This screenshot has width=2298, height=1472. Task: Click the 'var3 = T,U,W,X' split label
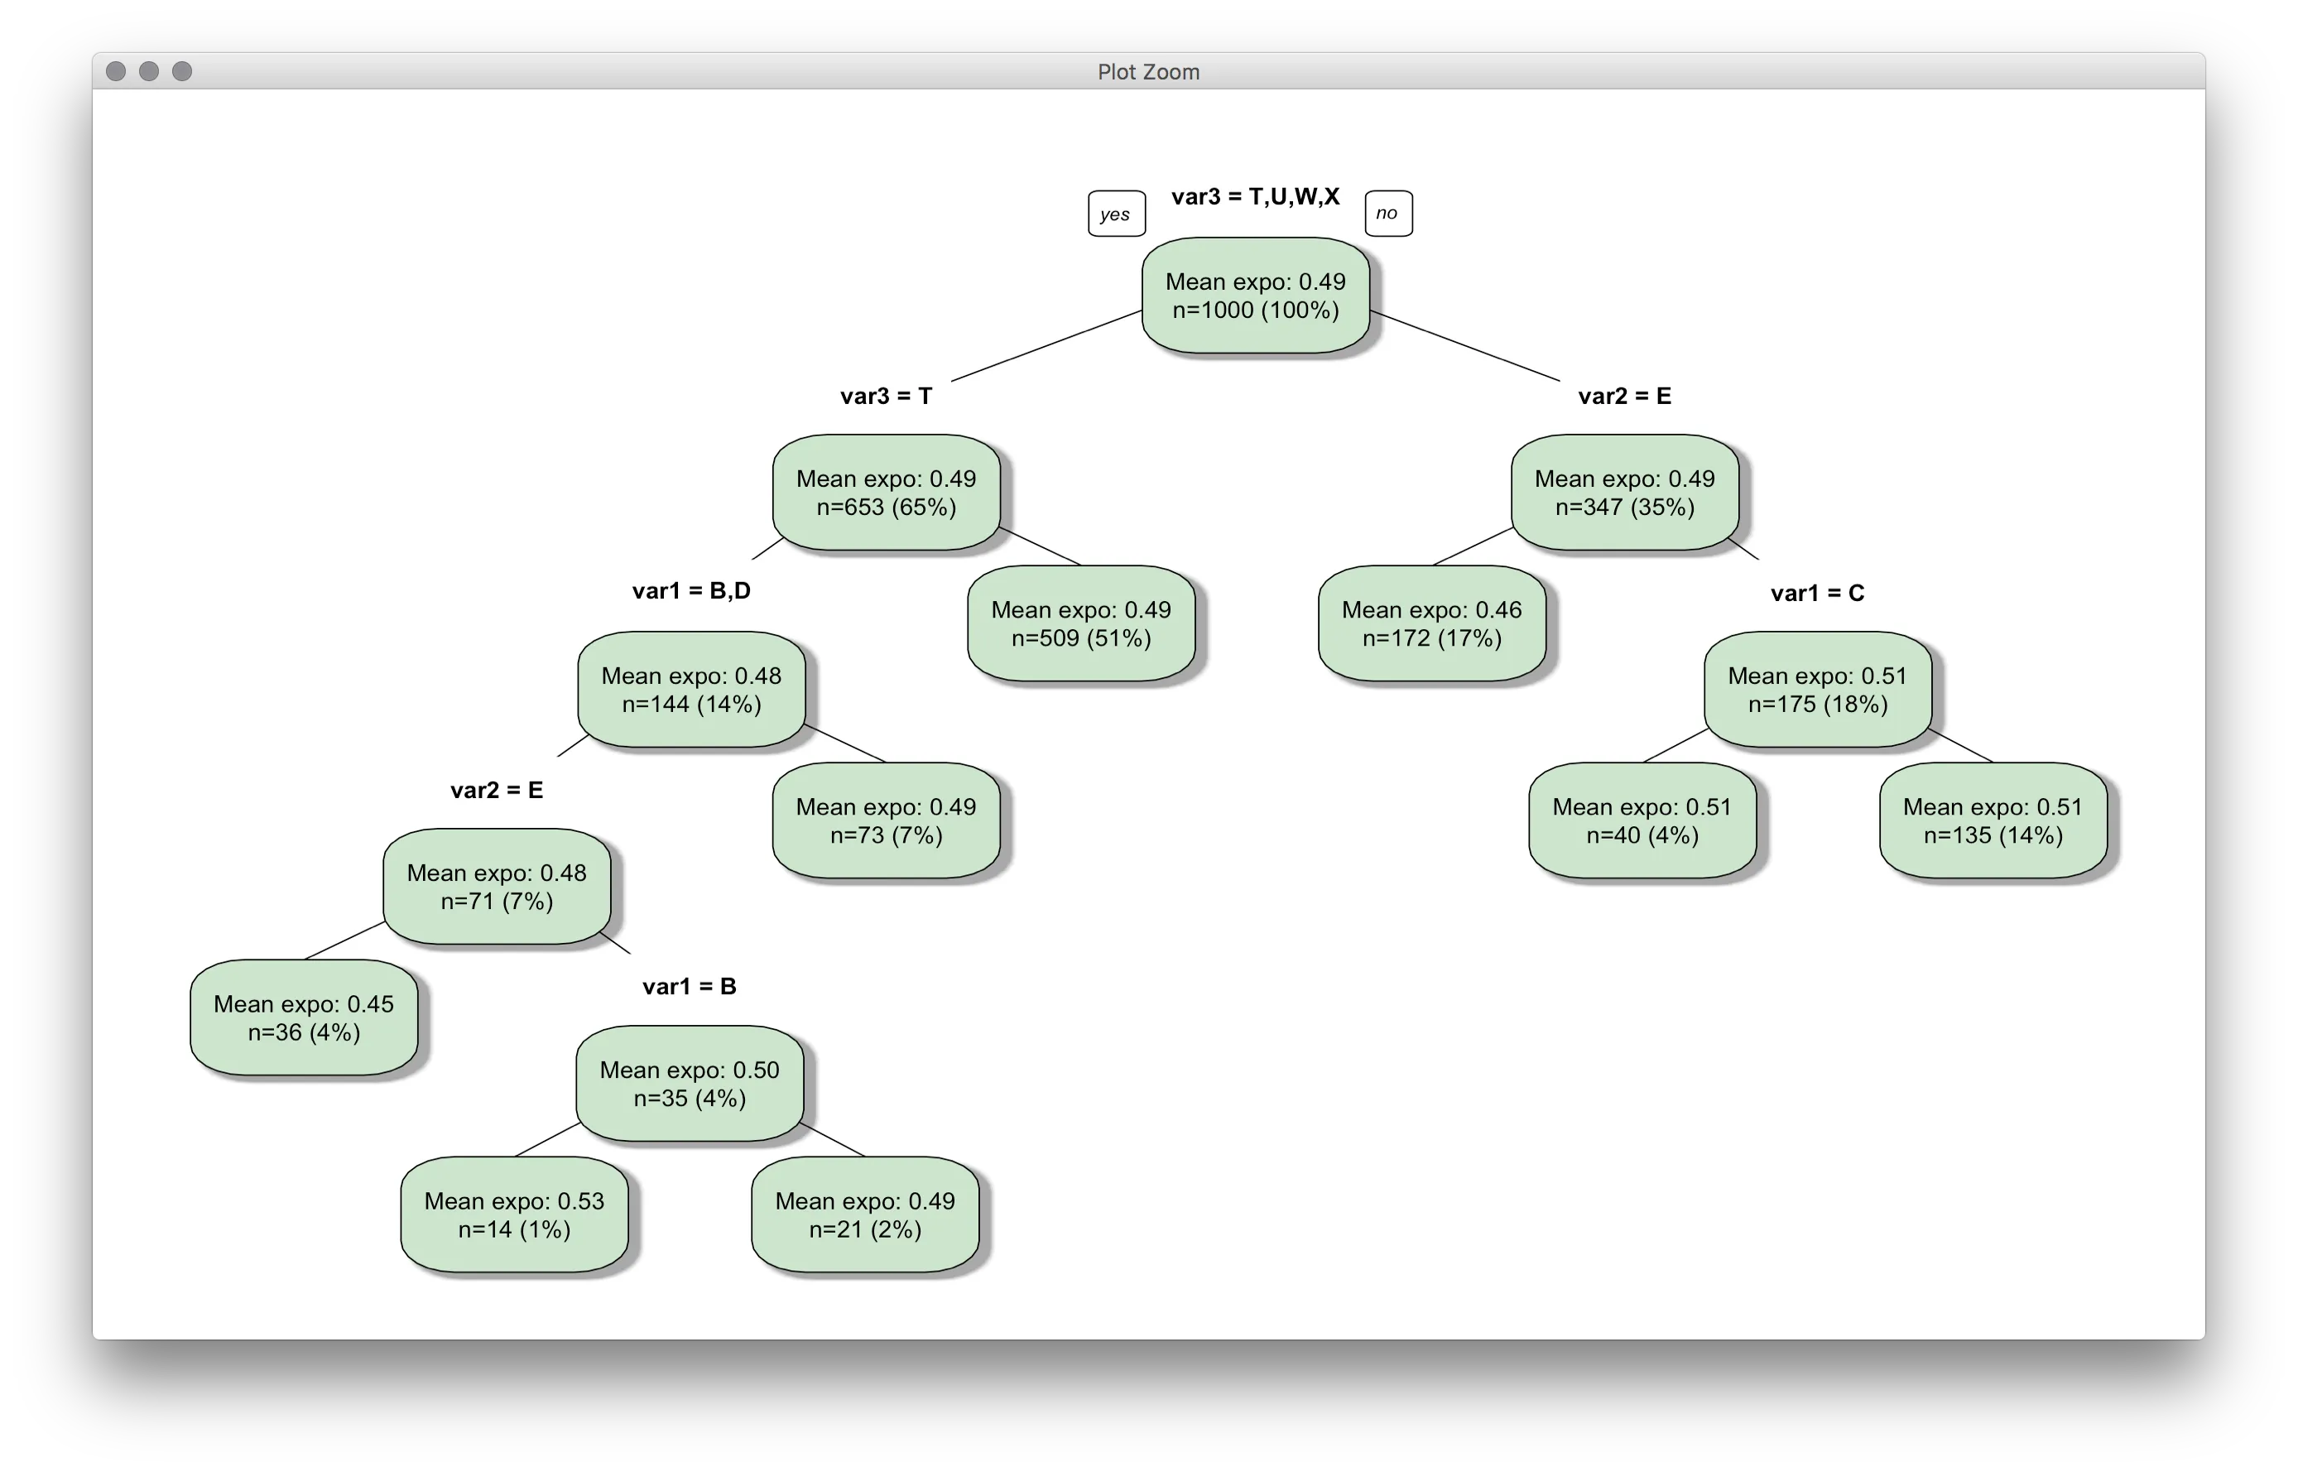pos(1255,197)
